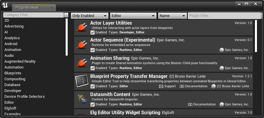The width and height of the screenshot is (264, 118).
Task: Click the Plugin Filter search field
Action: point(224,16)
